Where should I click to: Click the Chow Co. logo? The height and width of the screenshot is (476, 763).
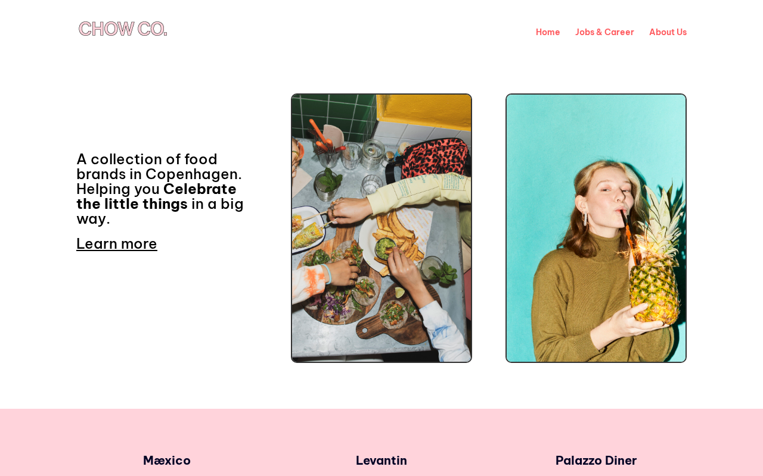pyautogui.click(x=123, y=29)
